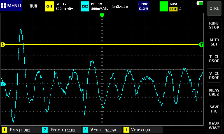Open the CTRL panel
Image resolution: width=224 pixels, height=134 pixels.
[214, 8]
